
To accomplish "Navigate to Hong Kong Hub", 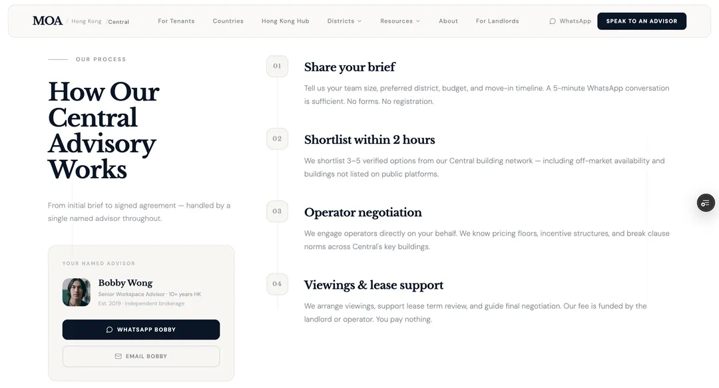I will pos(286,21).
